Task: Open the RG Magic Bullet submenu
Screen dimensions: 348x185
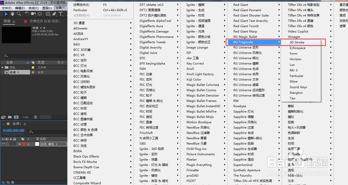Action: [x=254, y=37]
